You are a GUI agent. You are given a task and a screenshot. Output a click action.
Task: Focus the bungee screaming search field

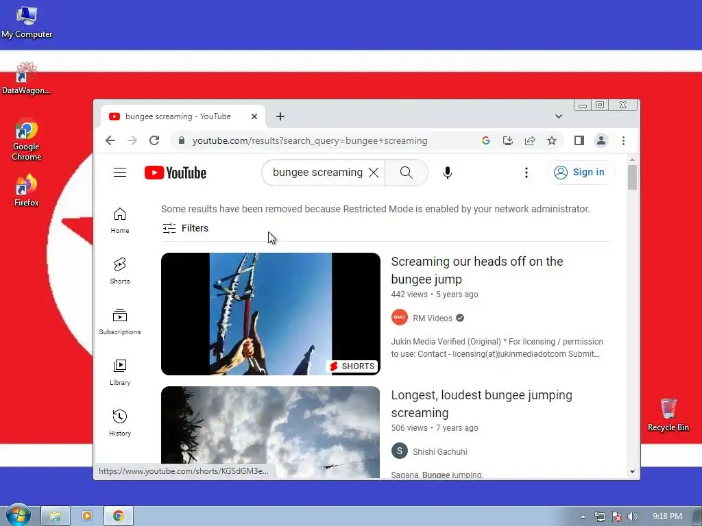pyautogui.click(x=317, y=173)
